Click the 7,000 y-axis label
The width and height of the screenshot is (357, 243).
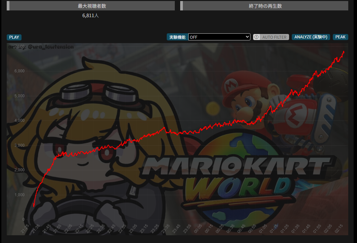point(19,46)
